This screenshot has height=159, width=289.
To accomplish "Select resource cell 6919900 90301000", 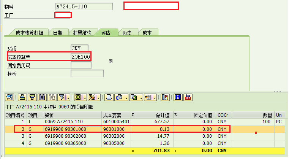I will [72, 129].
